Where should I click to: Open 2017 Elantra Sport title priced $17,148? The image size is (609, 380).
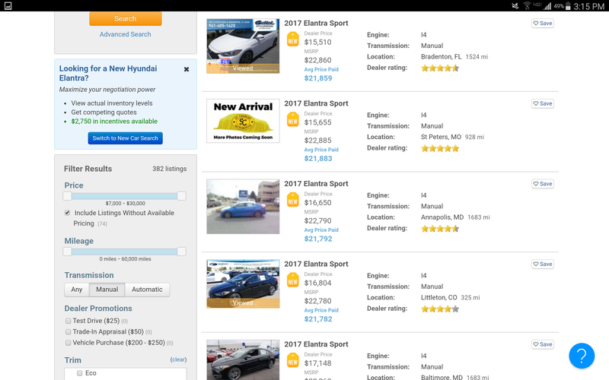[316, 344]
